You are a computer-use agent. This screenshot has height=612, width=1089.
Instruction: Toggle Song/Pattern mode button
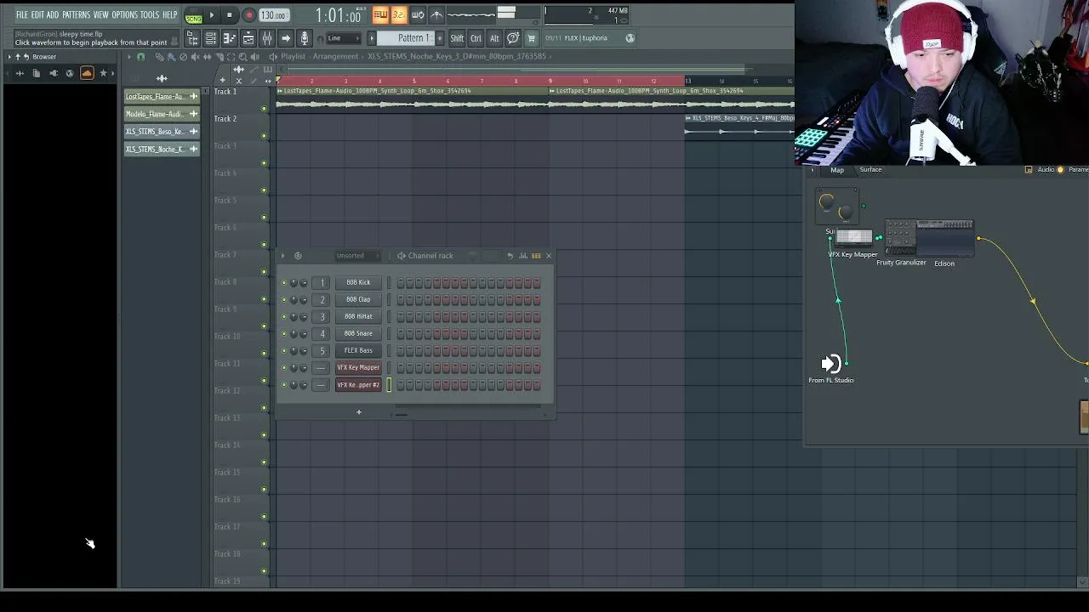pyautogui.click(x=193, y=15)
